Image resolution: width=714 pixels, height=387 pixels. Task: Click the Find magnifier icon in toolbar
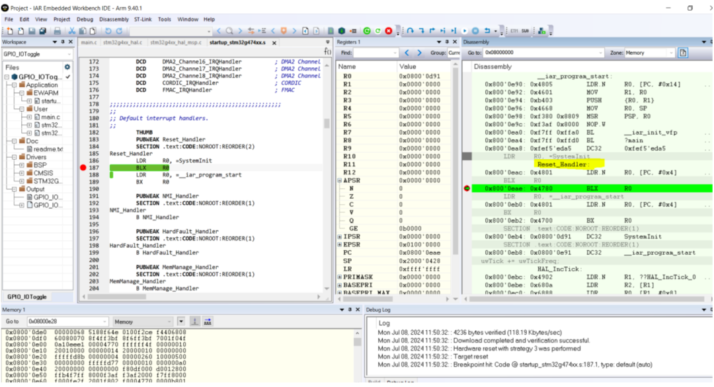pos(229,31)
